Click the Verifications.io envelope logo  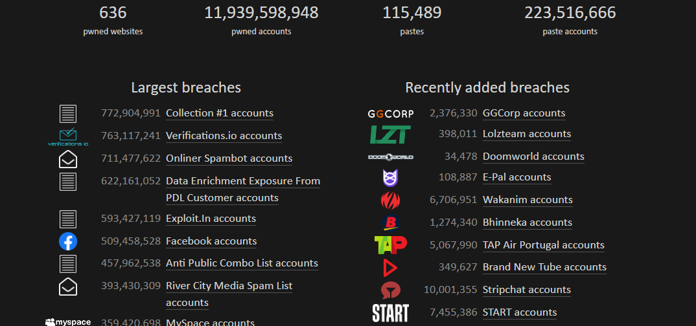click(x=68, y=136)
